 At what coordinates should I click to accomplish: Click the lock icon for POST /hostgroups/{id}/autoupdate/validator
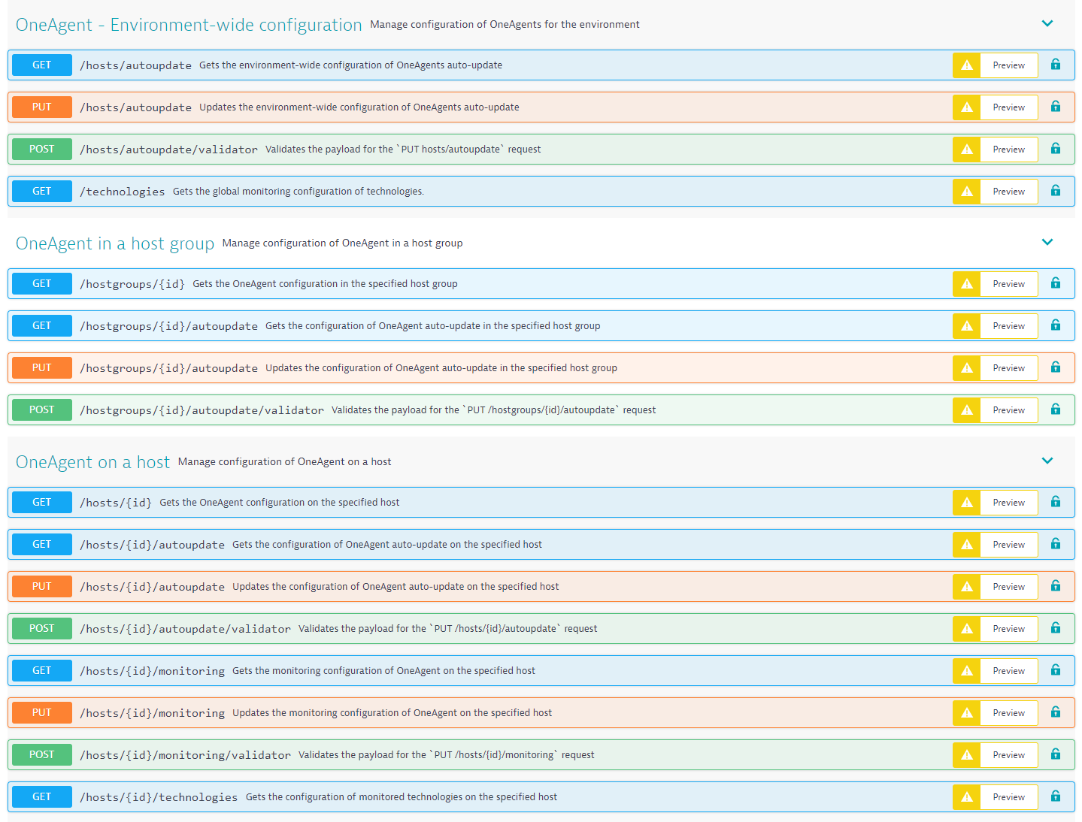click(x=1056, y=409)
